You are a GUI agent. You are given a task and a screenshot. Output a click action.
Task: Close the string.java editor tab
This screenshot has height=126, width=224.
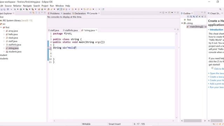pos(97,30)
